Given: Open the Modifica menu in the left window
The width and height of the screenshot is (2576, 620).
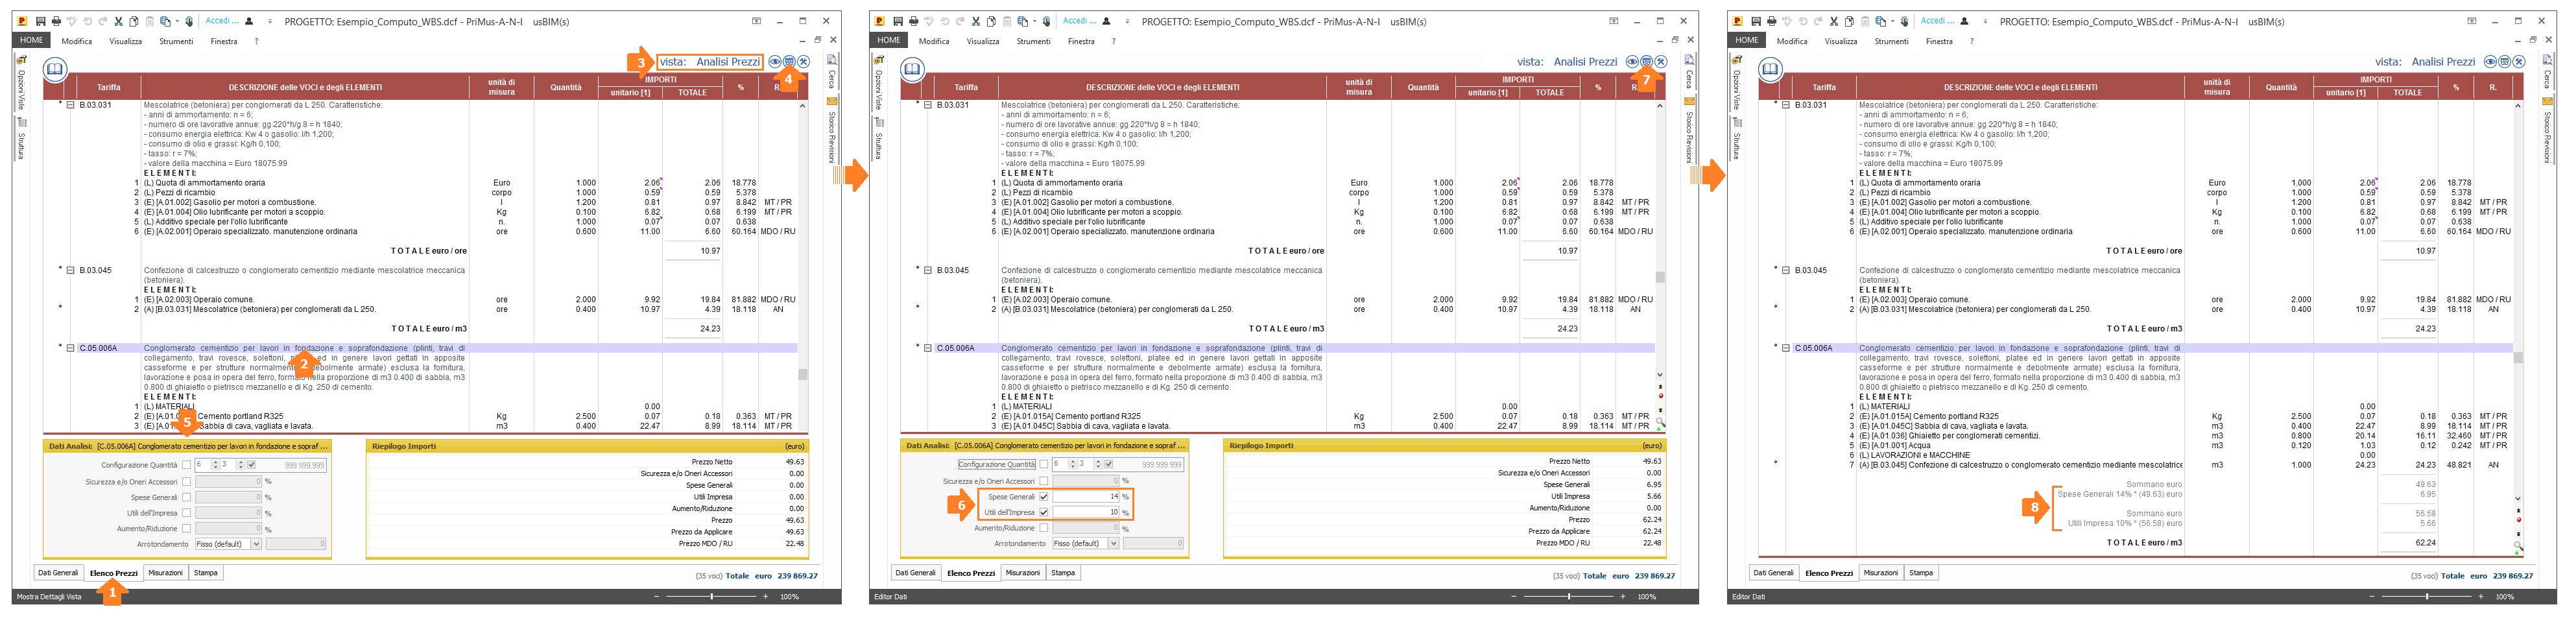Looking at the screenshot, I should point(77,41).
